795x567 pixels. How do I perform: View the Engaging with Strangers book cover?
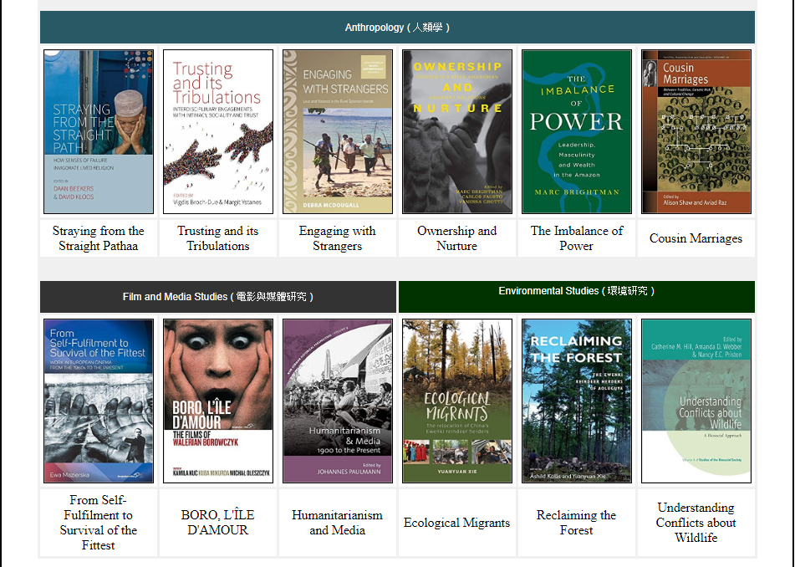(x=338, y=132)
